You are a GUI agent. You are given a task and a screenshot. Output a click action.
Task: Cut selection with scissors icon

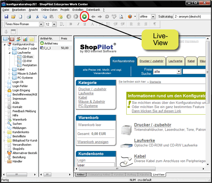pyautogui.click(x=37, y=16)
